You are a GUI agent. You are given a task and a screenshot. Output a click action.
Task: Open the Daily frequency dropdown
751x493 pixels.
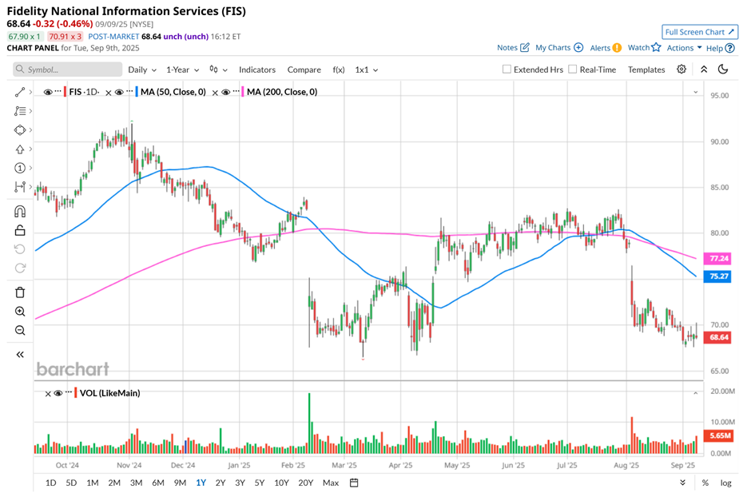pos(142,70)
